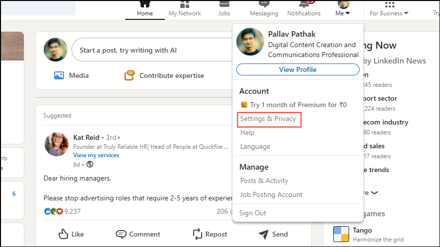Screen dimensions: 440x247
Task: Click the 'ecom industry' news headline
Action: click(x=385, y=122)
